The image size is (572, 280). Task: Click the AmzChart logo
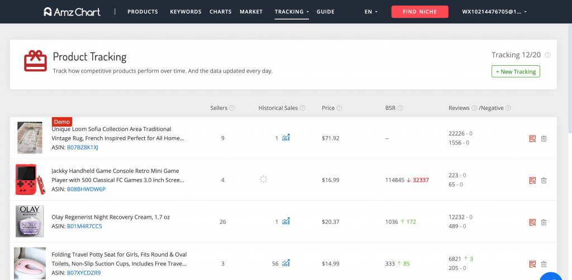tap(72, 12)
